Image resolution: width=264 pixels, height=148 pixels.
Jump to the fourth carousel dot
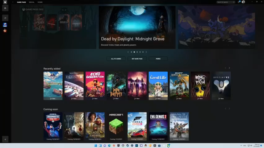click(140, 52)
